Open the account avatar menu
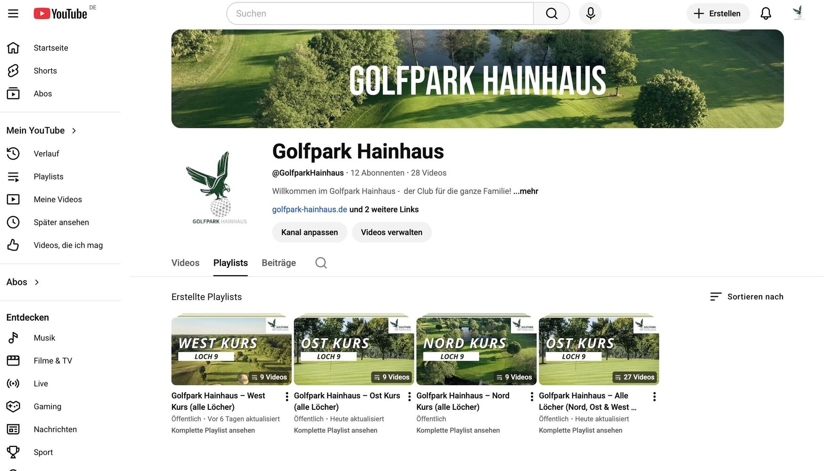 coord(798,13)
